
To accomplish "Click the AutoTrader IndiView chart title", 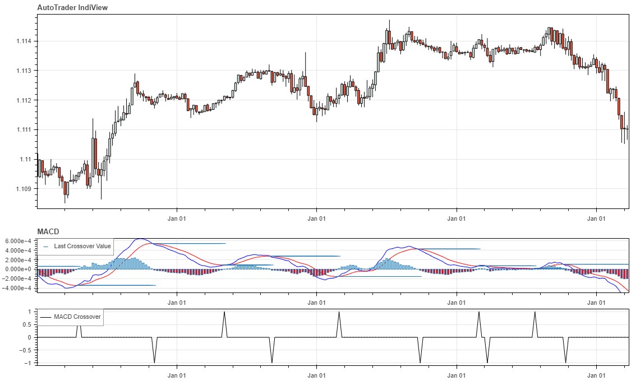I will click(x=72, y=7).
